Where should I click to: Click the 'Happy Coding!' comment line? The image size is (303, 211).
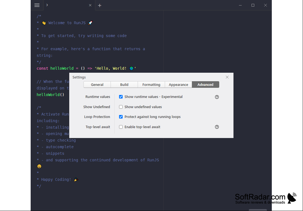57,180
